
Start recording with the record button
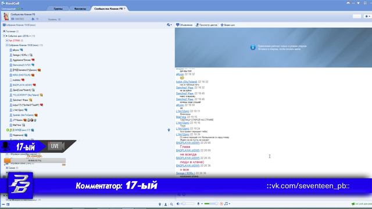(221, 204)
